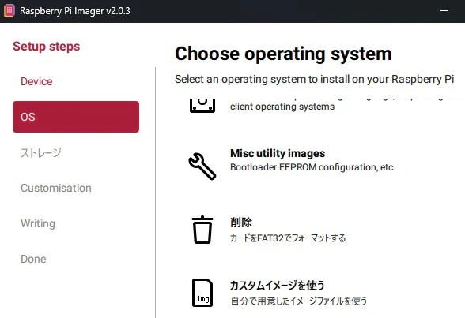Click the 'Raspberry Pi Imager v2.0.3' title text
Screen dimensions: 465x318
click(74, 11)
